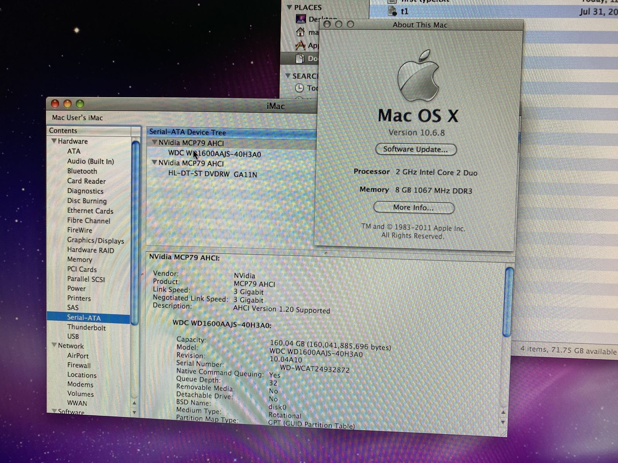
Task: Select Fibre Channel in the Contents list
Action: [x=88, y=220]
